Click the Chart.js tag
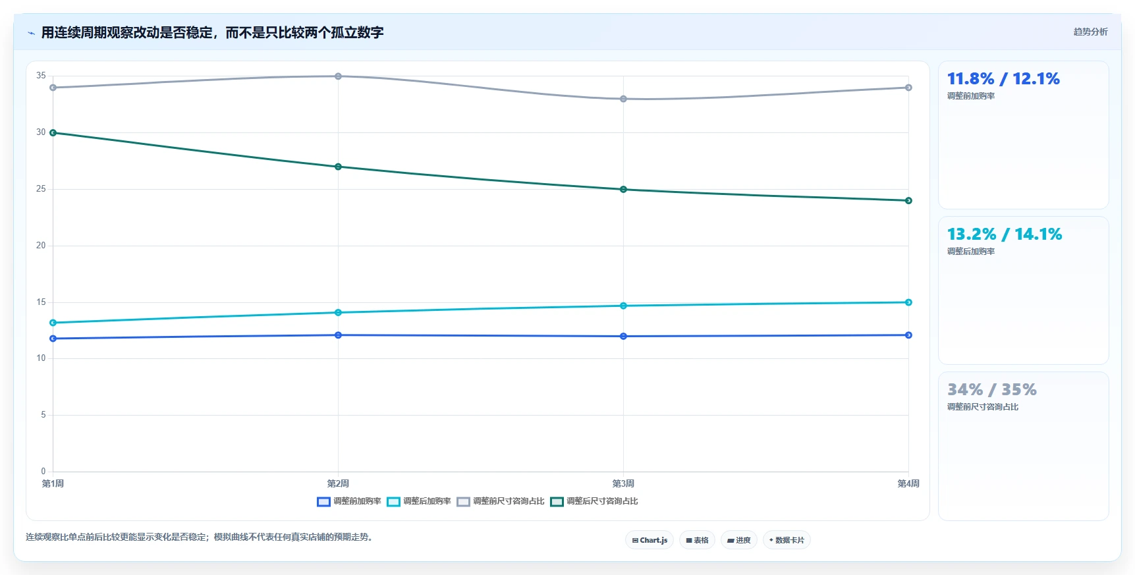1135x575 pixels. click(650, 540)
